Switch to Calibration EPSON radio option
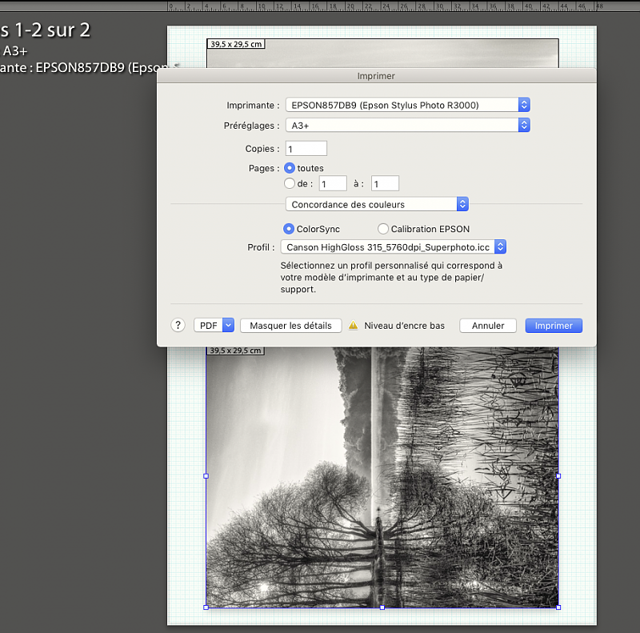640x633 pixels. click(x=383, y=229)
